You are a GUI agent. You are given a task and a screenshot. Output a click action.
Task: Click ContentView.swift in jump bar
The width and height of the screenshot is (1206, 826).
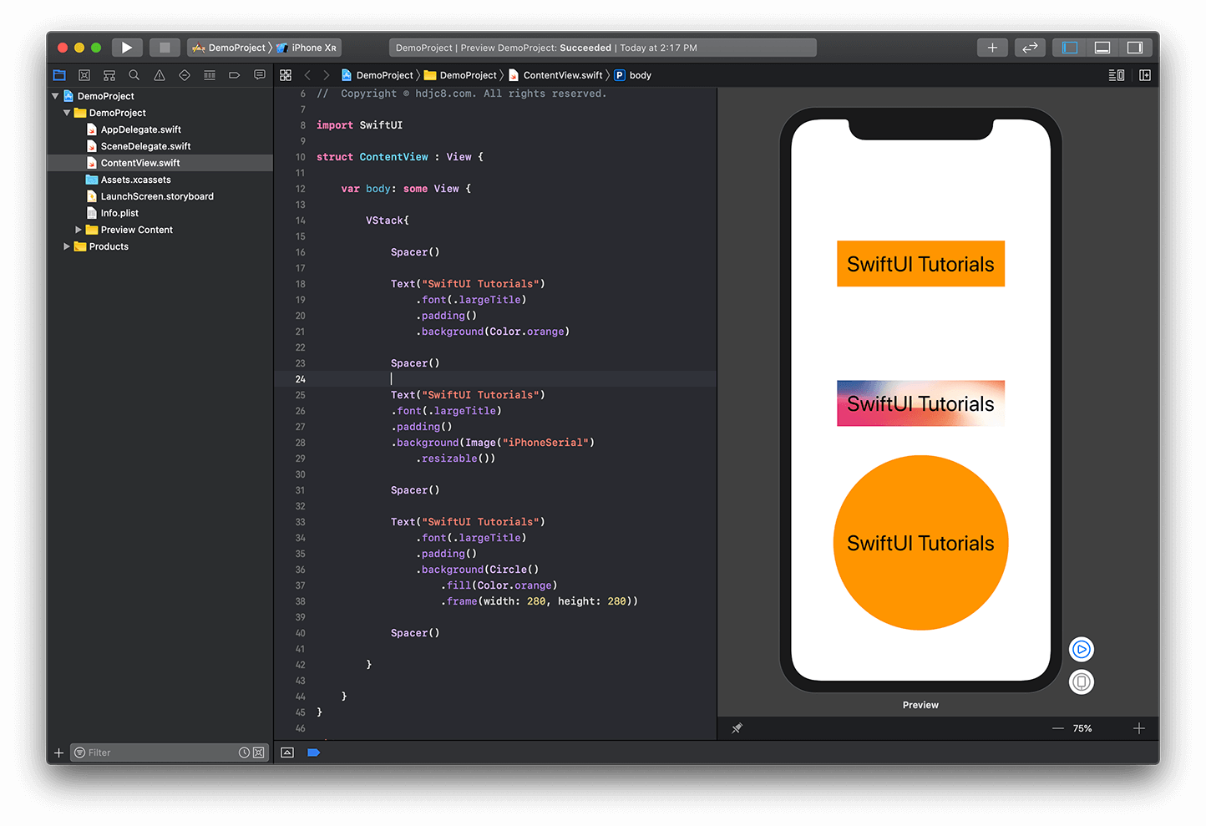[555, 75]
